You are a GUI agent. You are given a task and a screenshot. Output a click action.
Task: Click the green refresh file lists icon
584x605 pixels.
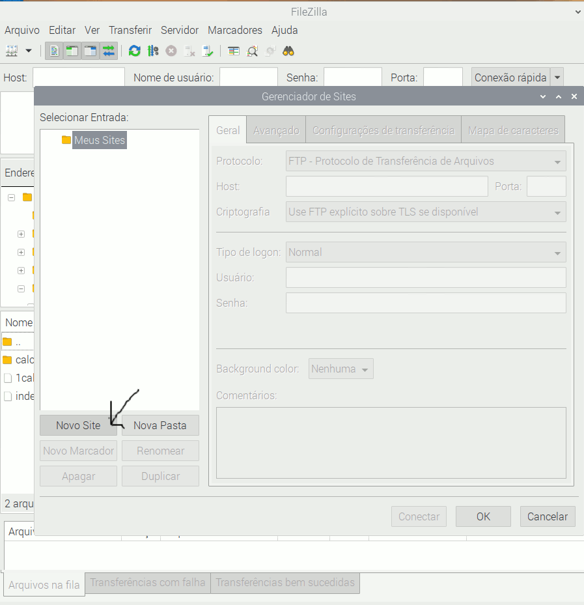pos(134,51)
